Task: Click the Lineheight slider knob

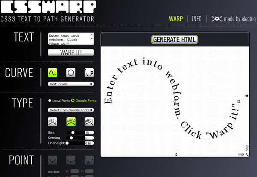Action: [67, 143]
